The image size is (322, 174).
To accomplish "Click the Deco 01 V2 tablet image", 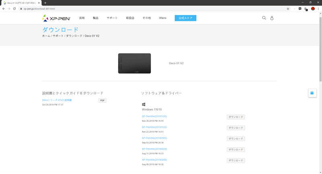I will pyautogui.click(x=134, y=63).
